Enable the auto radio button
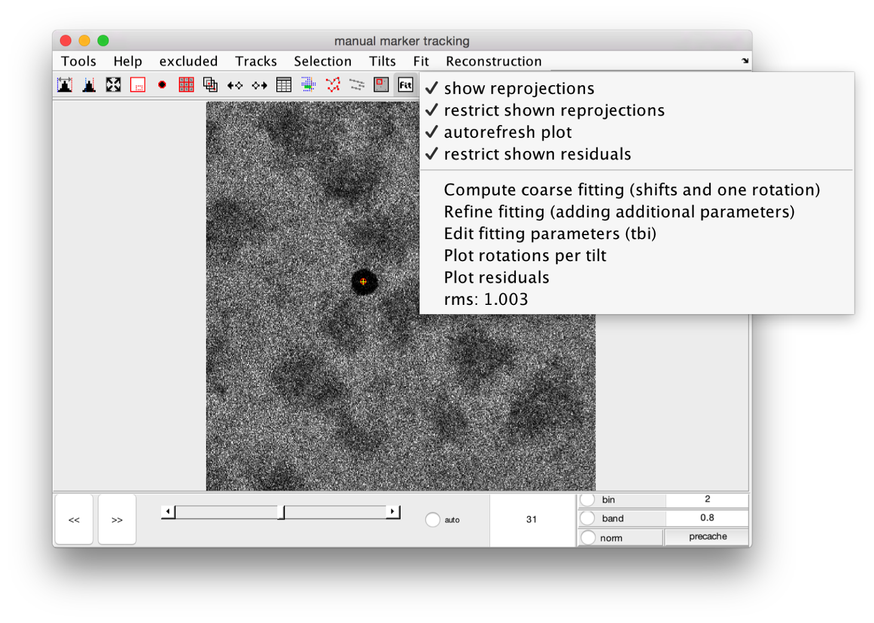This screenshot has width=874, height=623. coord(433,520)
